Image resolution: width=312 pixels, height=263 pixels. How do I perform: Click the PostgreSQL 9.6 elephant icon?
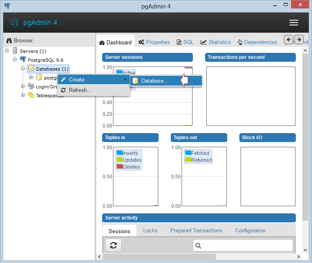pyautogui.click(x=23, y=59)
